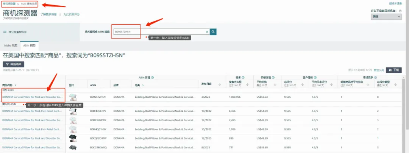Click help icon next to 价格详情 header
Screen dimensions: 409x153
tap(273, 77)
